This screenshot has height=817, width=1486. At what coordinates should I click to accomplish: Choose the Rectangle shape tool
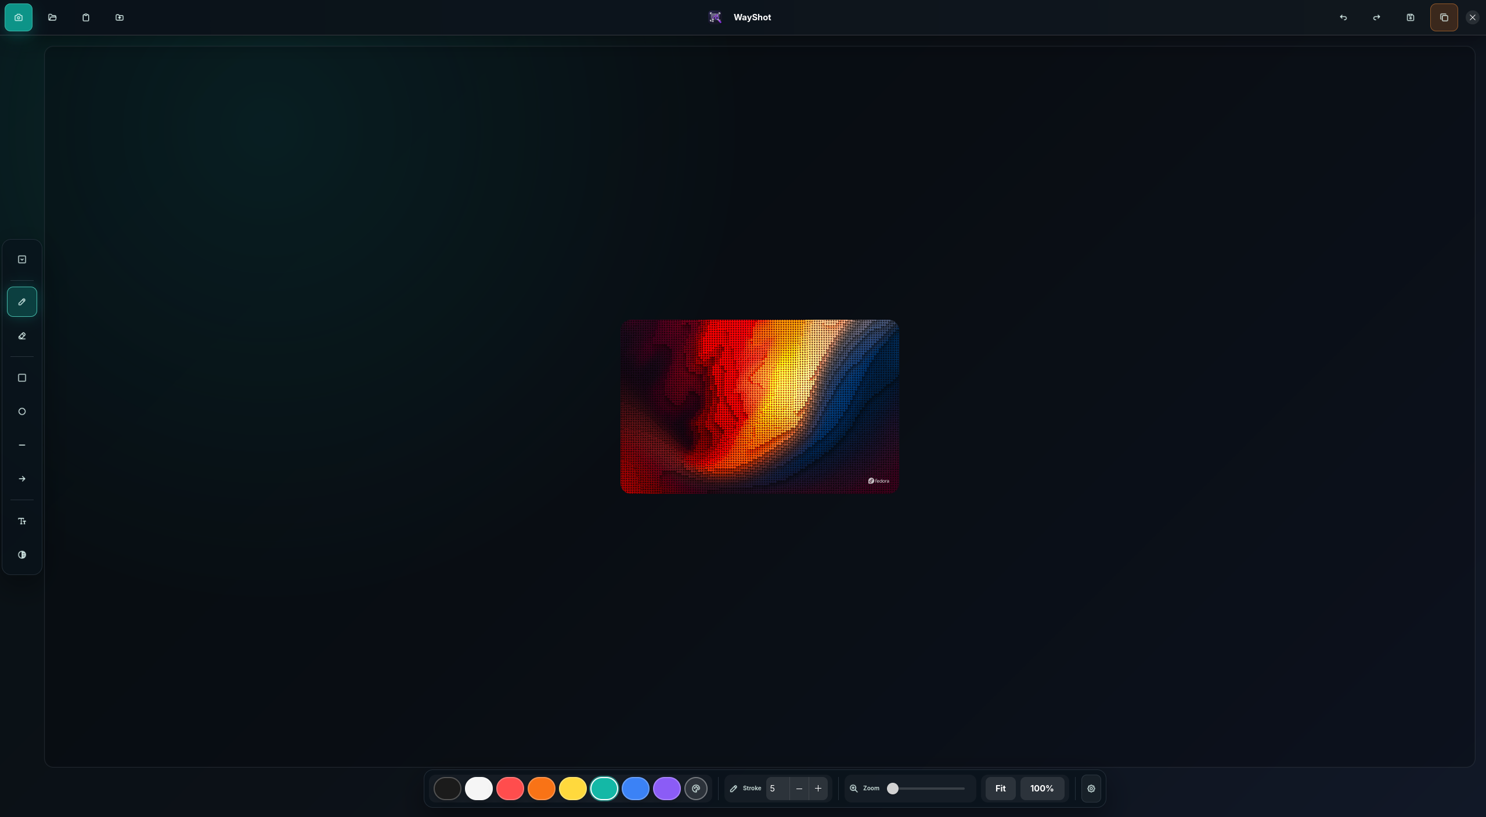click(x=22, y=378)
